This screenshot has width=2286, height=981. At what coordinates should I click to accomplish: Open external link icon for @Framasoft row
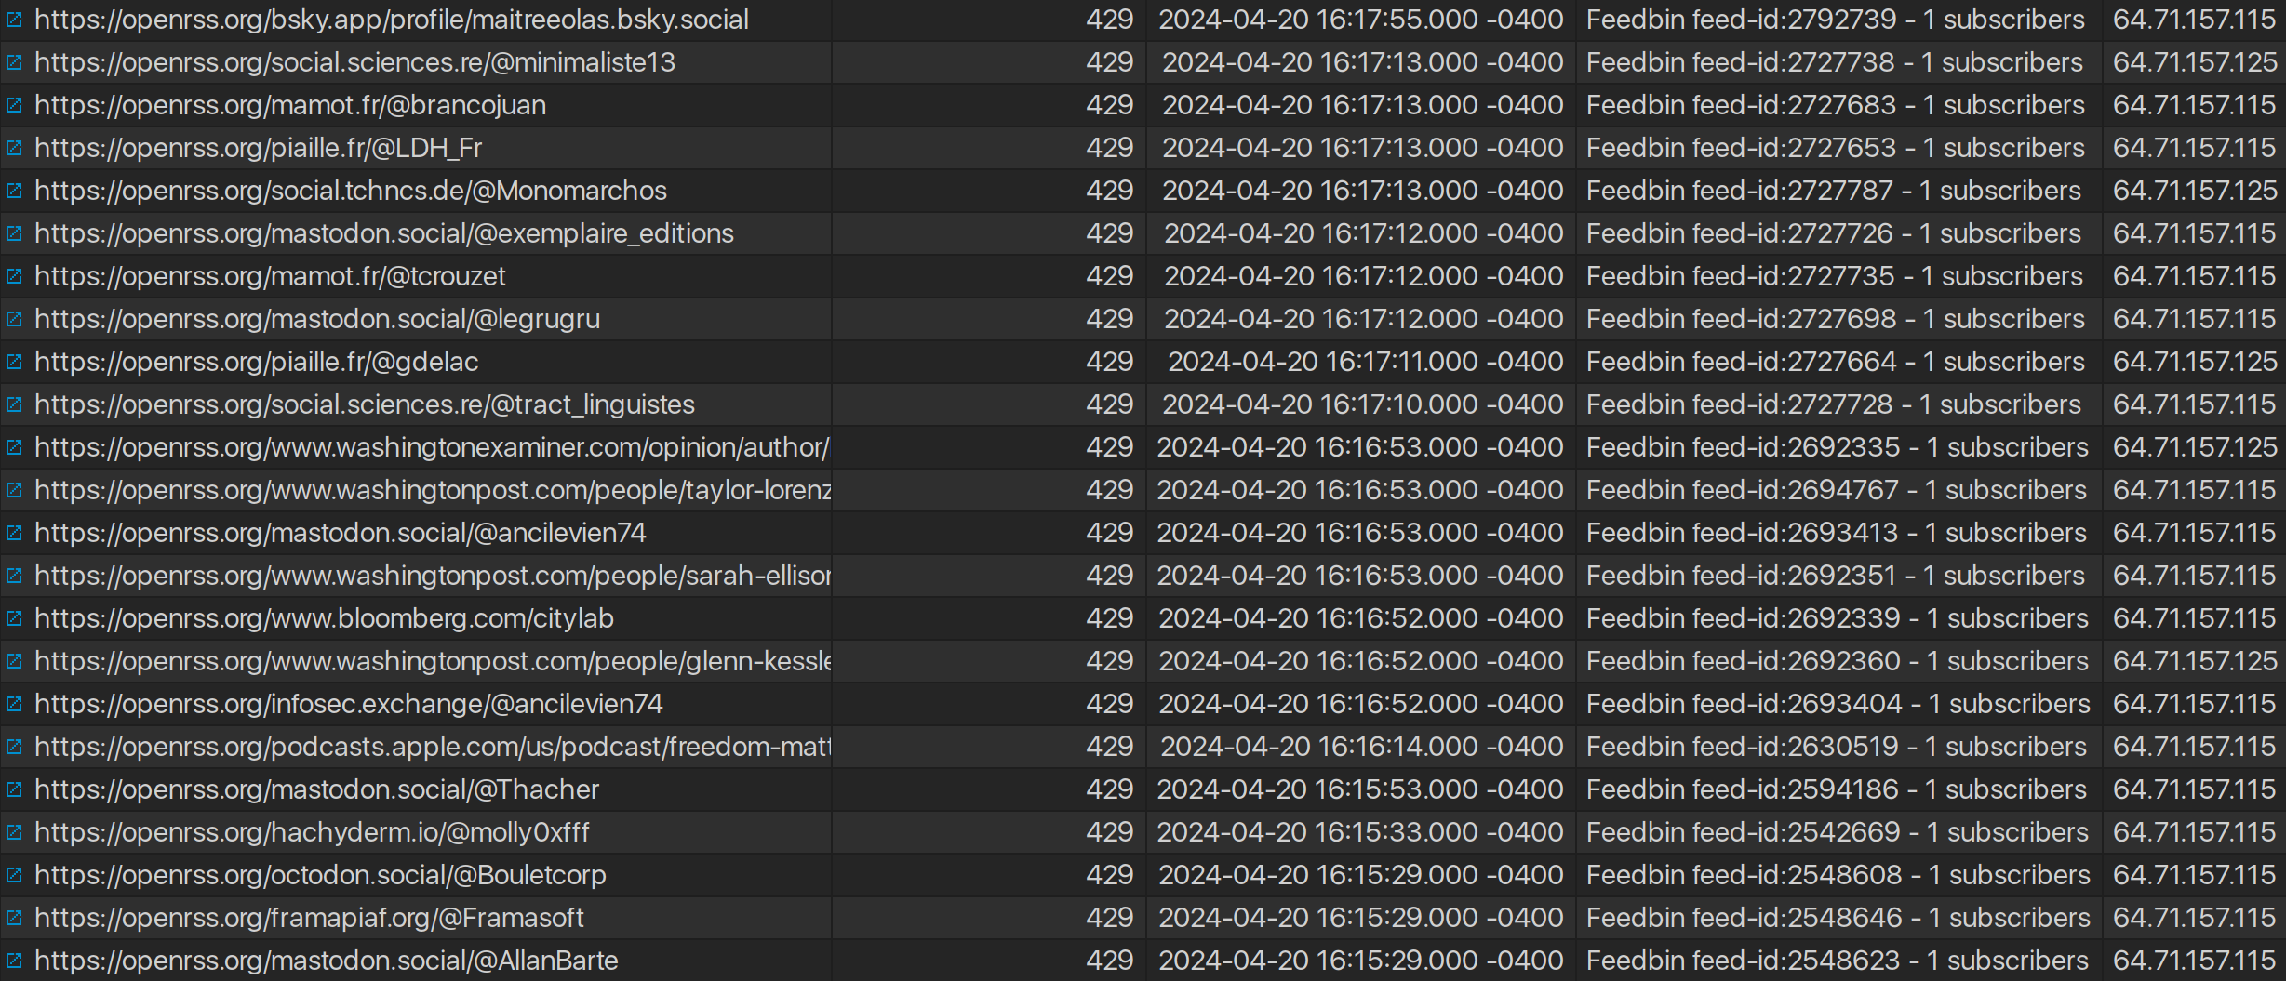click(14, 918)
